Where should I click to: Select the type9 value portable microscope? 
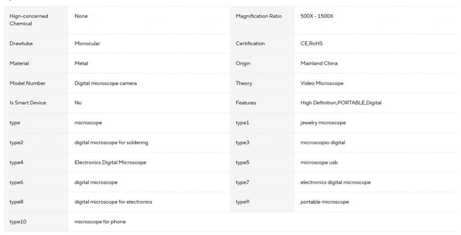click(325, 202)
